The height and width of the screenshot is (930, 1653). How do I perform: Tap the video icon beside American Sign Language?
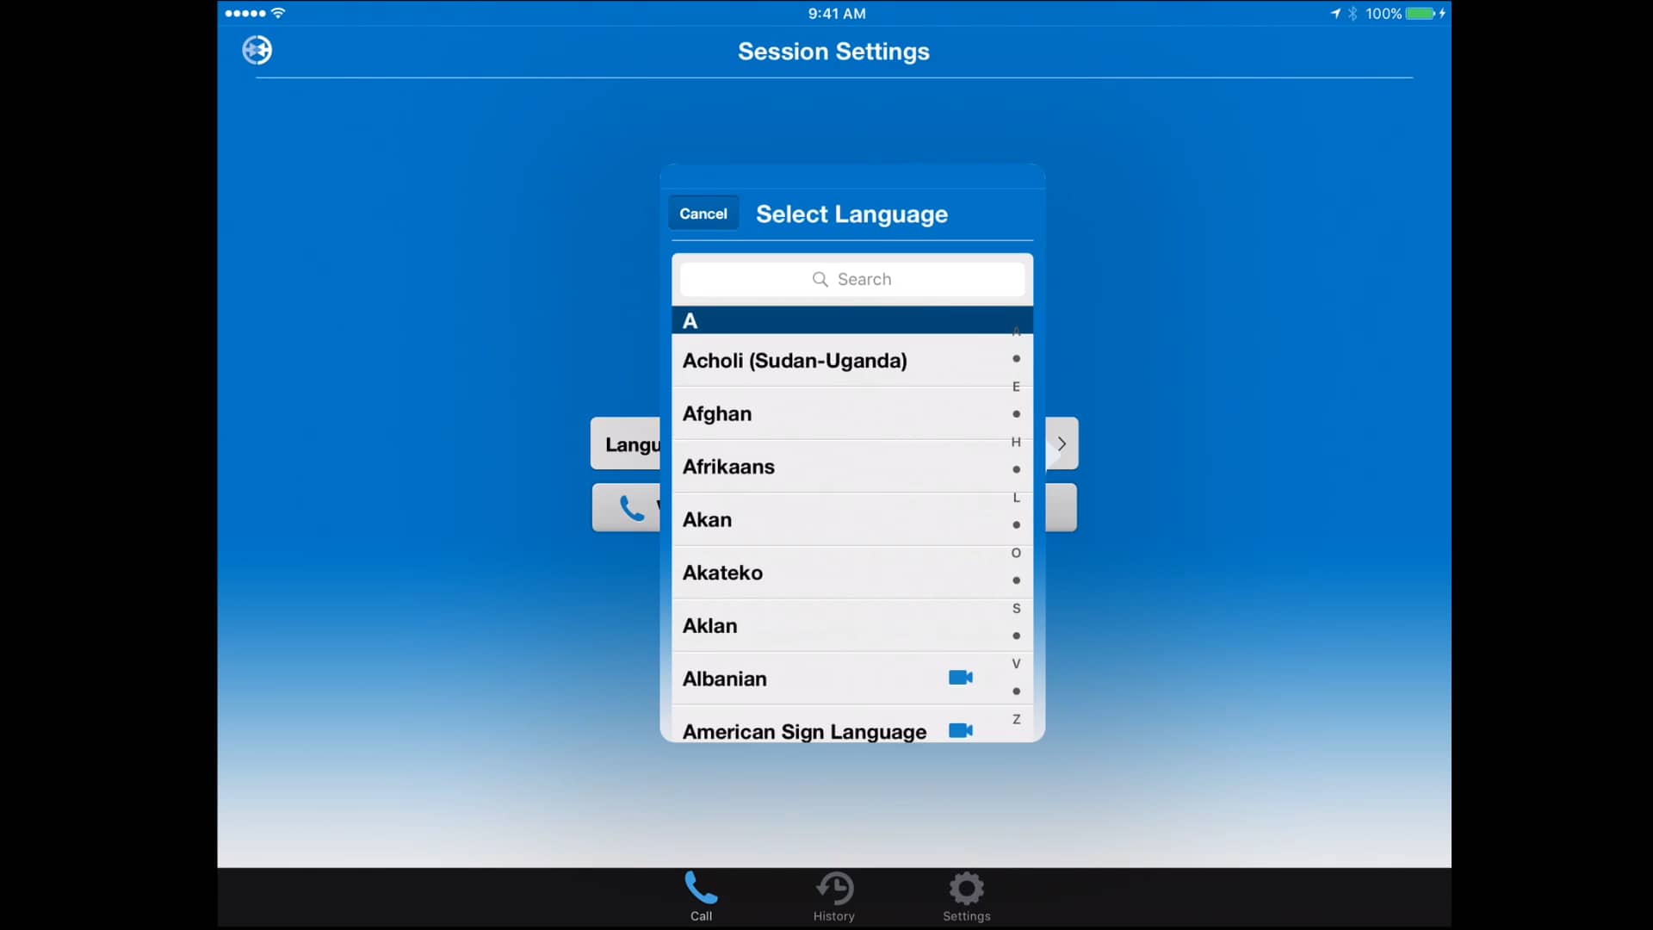tap(961, 730)
